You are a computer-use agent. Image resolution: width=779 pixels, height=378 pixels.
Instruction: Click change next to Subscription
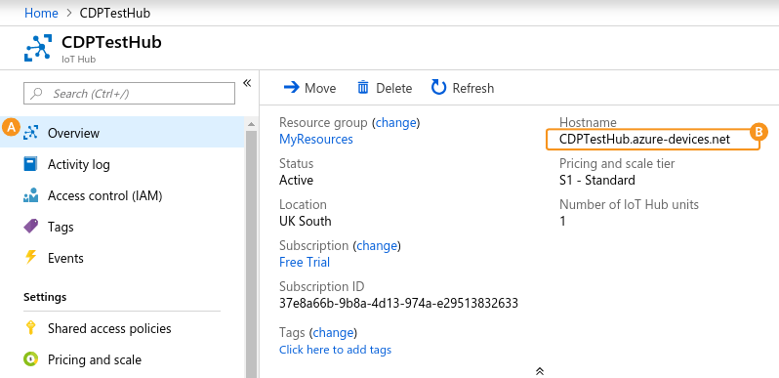(377, 246)
